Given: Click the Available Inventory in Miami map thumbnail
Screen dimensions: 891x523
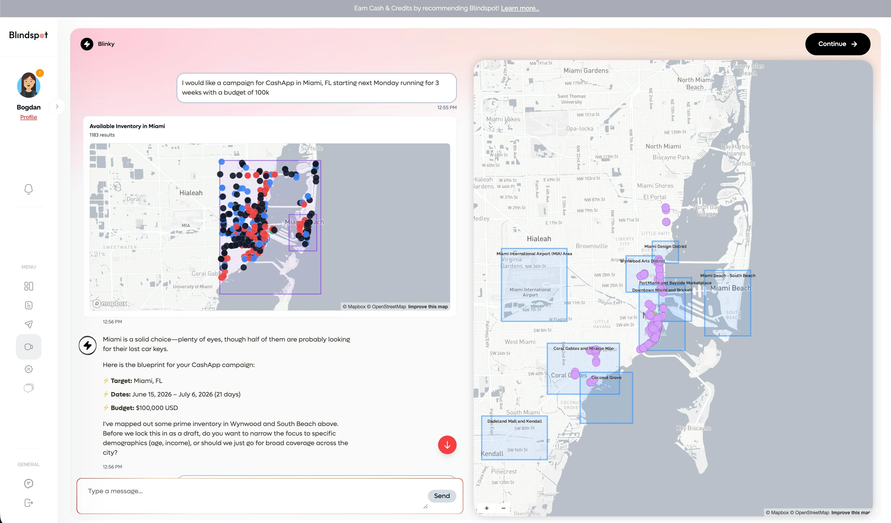Looking at the screenshot, I should 270,226.
